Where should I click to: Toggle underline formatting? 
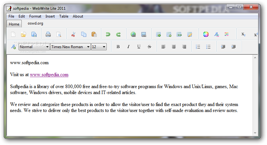point(139,47)
